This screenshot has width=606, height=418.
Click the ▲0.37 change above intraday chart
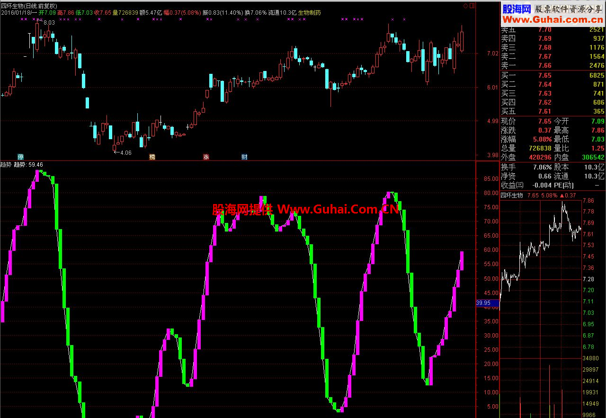tap(568, 196)
